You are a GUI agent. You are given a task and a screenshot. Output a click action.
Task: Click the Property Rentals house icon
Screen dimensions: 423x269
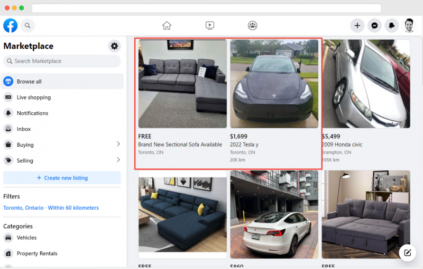coord(8,253)
